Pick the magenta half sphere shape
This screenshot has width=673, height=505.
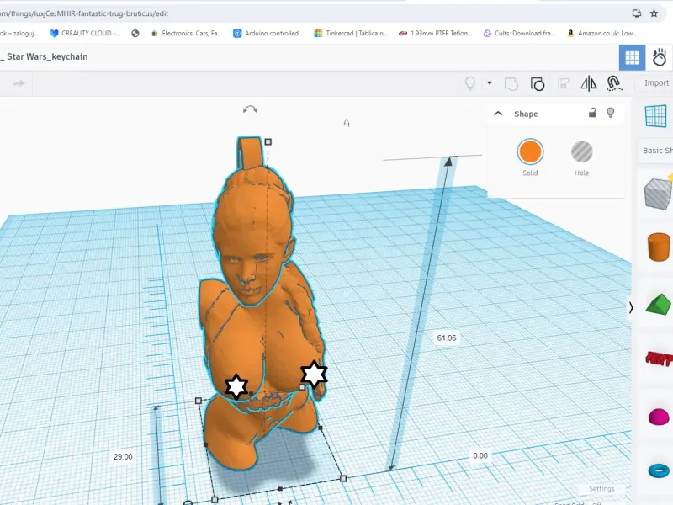pos(659,417)
